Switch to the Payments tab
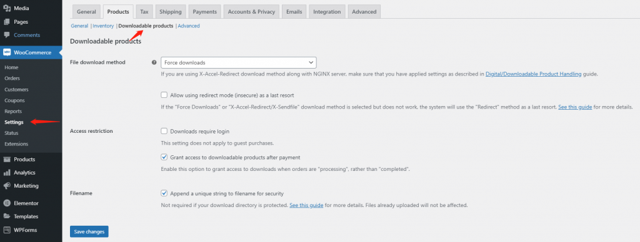 (204, 12)
